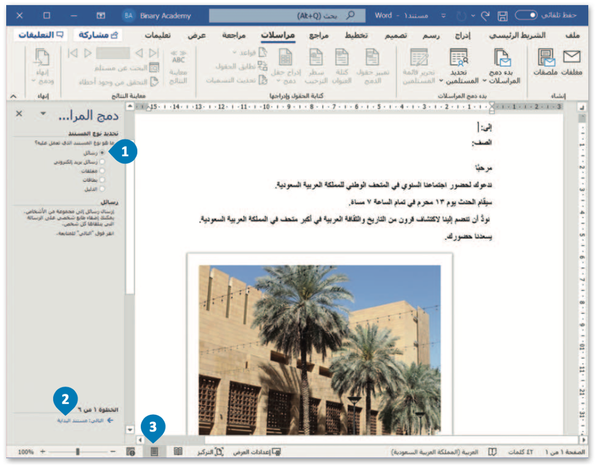Switch to Home (الشريط الرئيسي) tab
The image size is (598, 465).
click(x=517, y=35)
